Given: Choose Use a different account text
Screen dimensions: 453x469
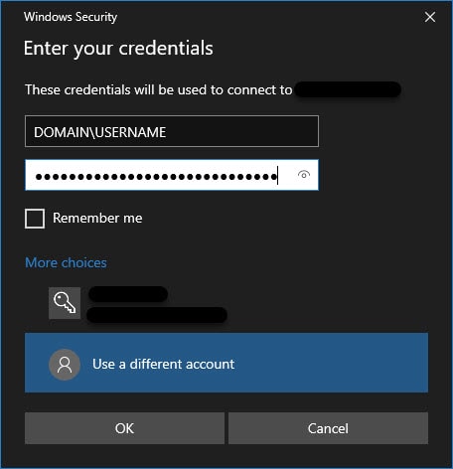Looking at the screenshot, I should tap(164, 364).
